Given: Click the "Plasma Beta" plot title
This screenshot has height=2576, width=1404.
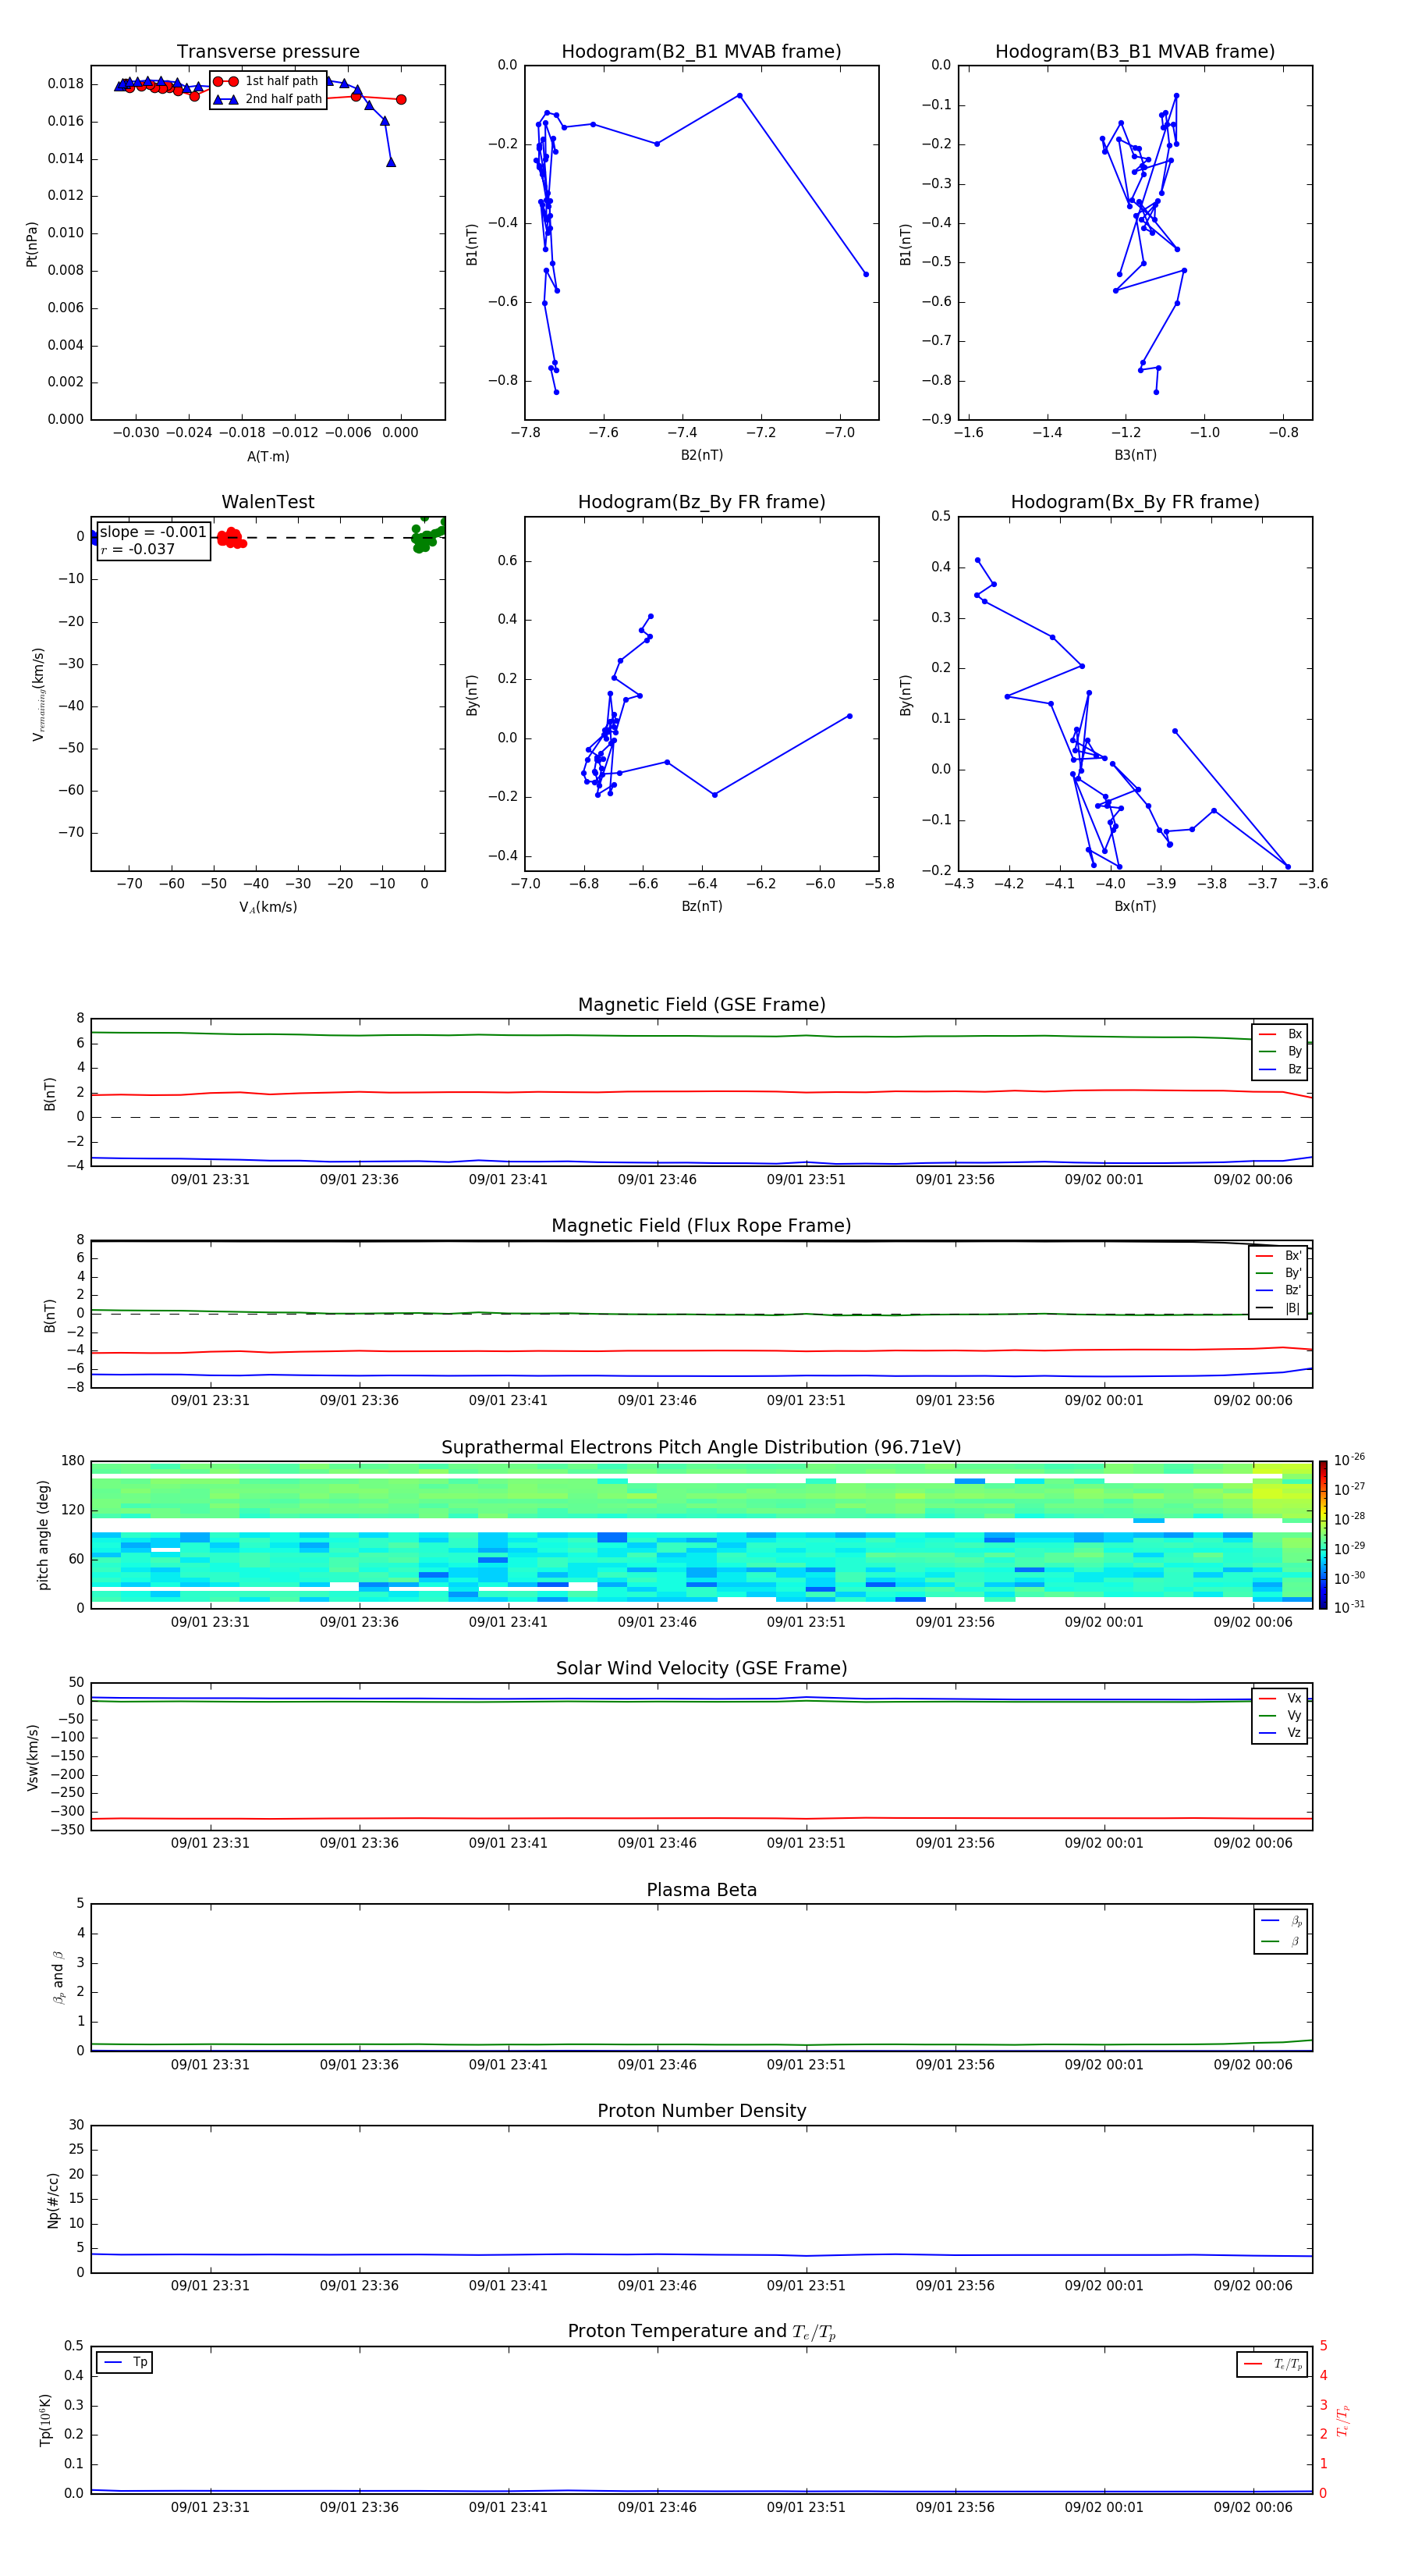Looking at the screenshot, I should pyautogui.click(x=701, y=1891).
